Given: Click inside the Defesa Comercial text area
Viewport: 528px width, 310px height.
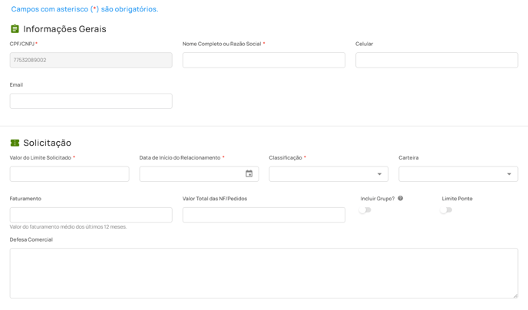Looking at the screenshot, I should [263, 272].
